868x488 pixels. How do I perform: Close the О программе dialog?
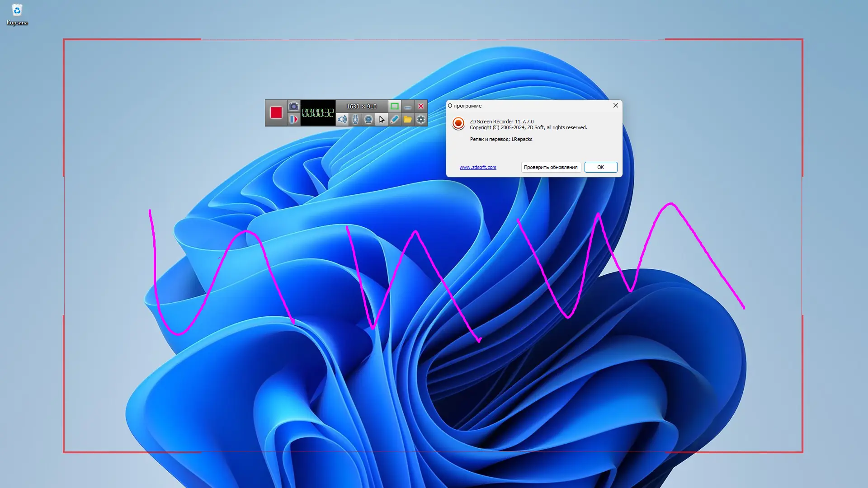point(615,105)
